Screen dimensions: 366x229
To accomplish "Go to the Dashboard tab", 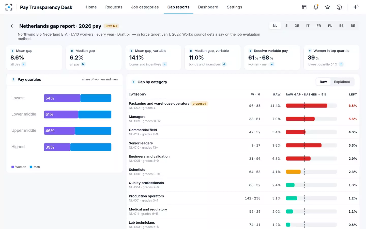I will point(208,7).
